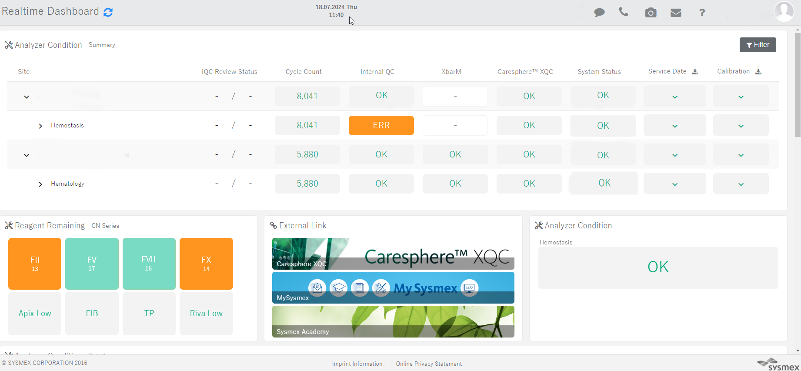
Task: Click the Reagent Remaining tools icon
Action: (9, 225)
